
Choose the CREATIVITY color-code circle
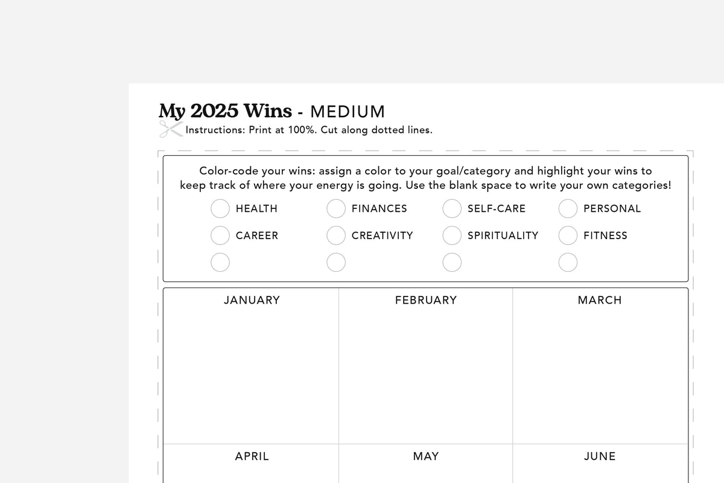[336, 235]
